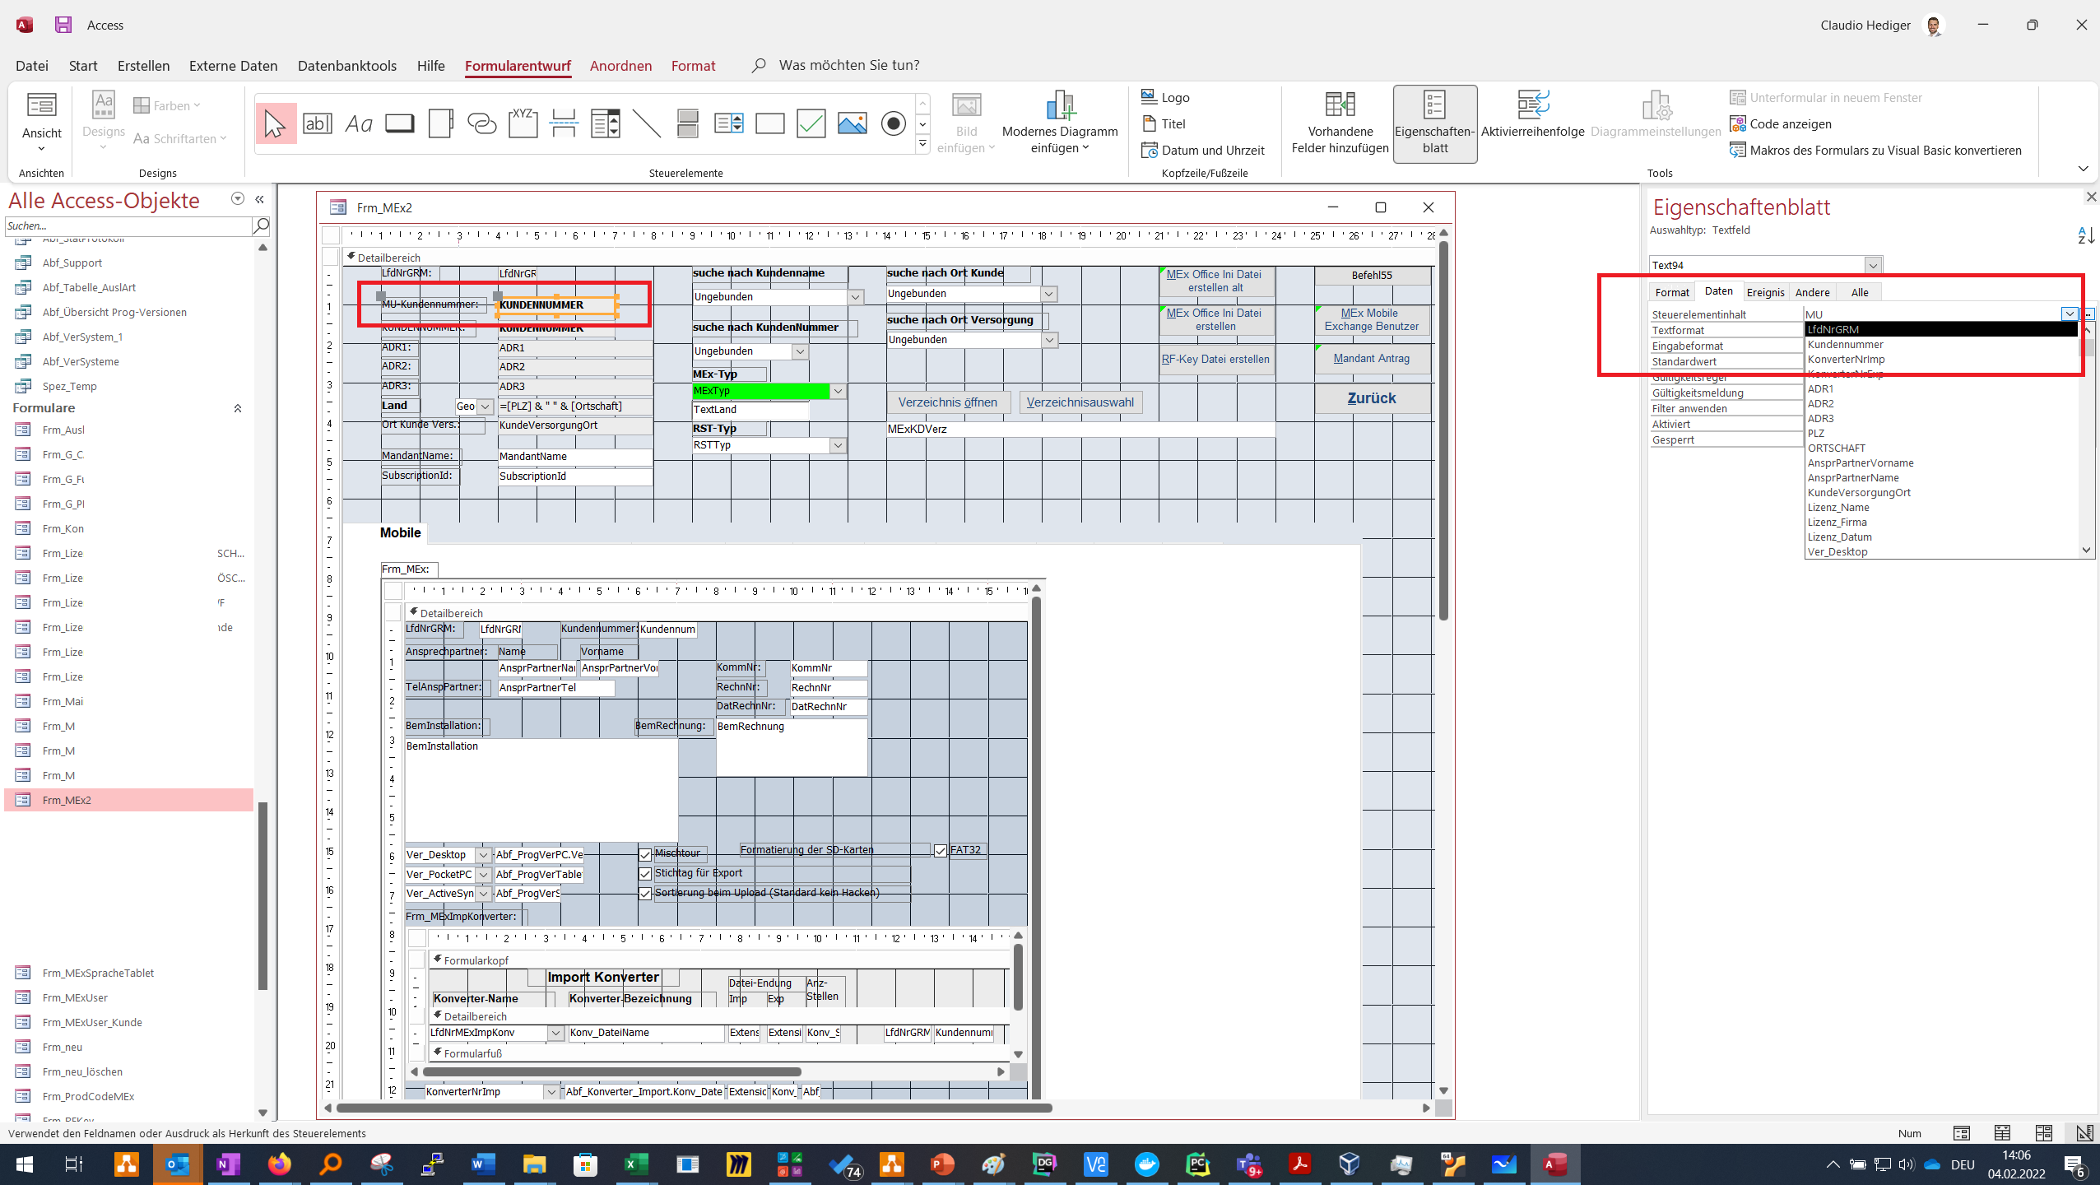Select the Option Group (XYZ) tool

(x=523, y=123)
